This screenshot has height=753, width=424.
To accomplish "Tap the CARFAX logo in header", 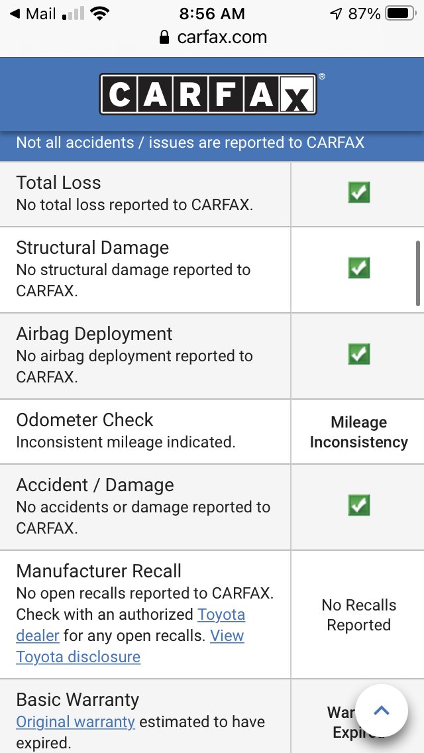I will (x=209, y=94).
